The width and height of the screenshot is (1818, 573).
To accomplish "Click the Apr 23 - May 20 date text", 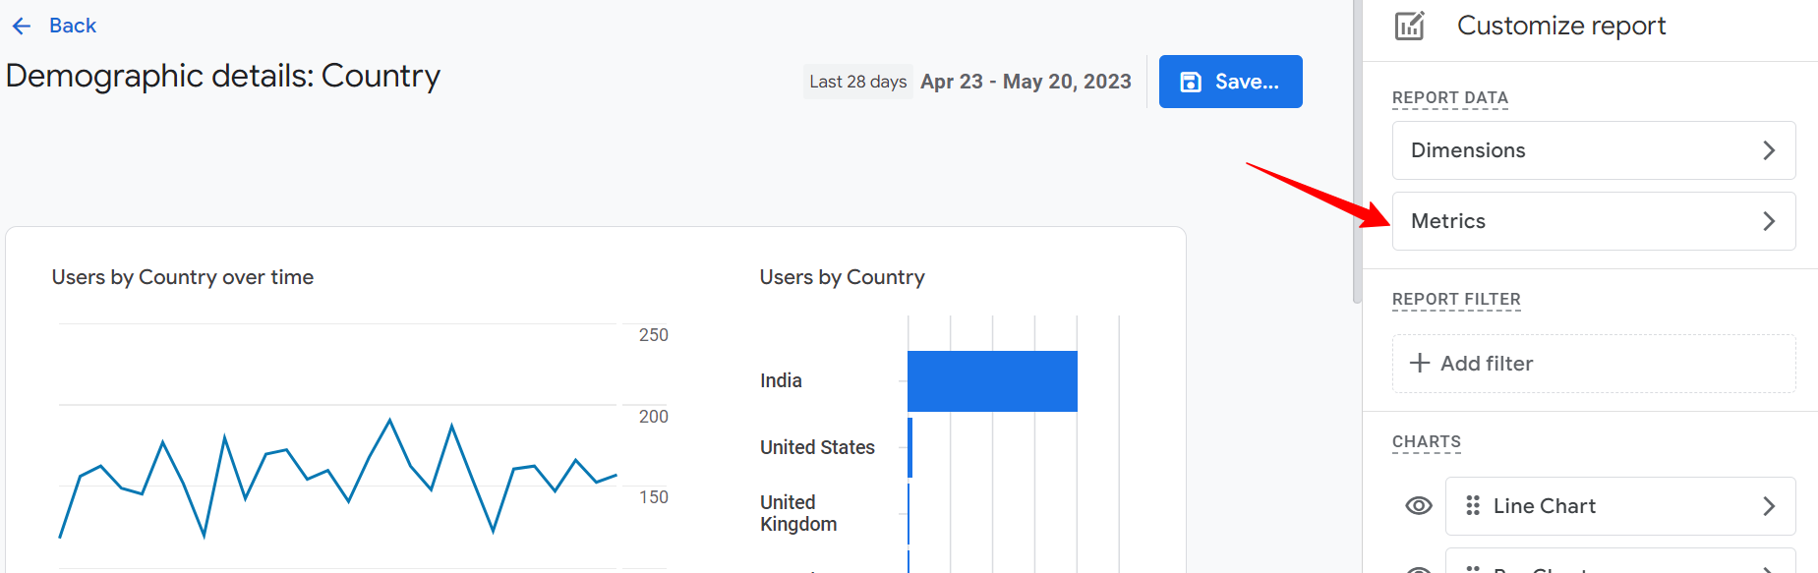I will (x=1026, y=81).
